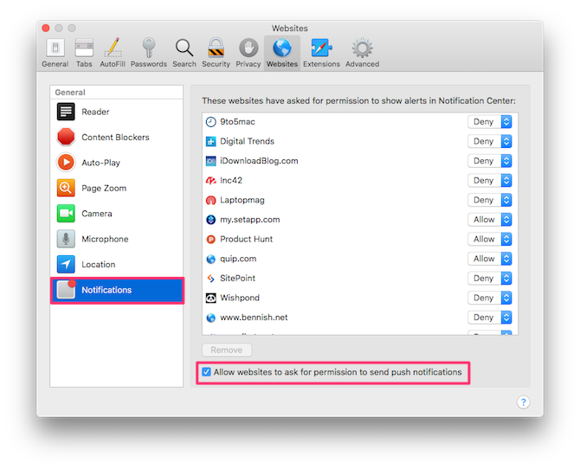Switch to the Search preferences tab
The width and height of the screenshot is (580, 469).
(x=184, y=52)
